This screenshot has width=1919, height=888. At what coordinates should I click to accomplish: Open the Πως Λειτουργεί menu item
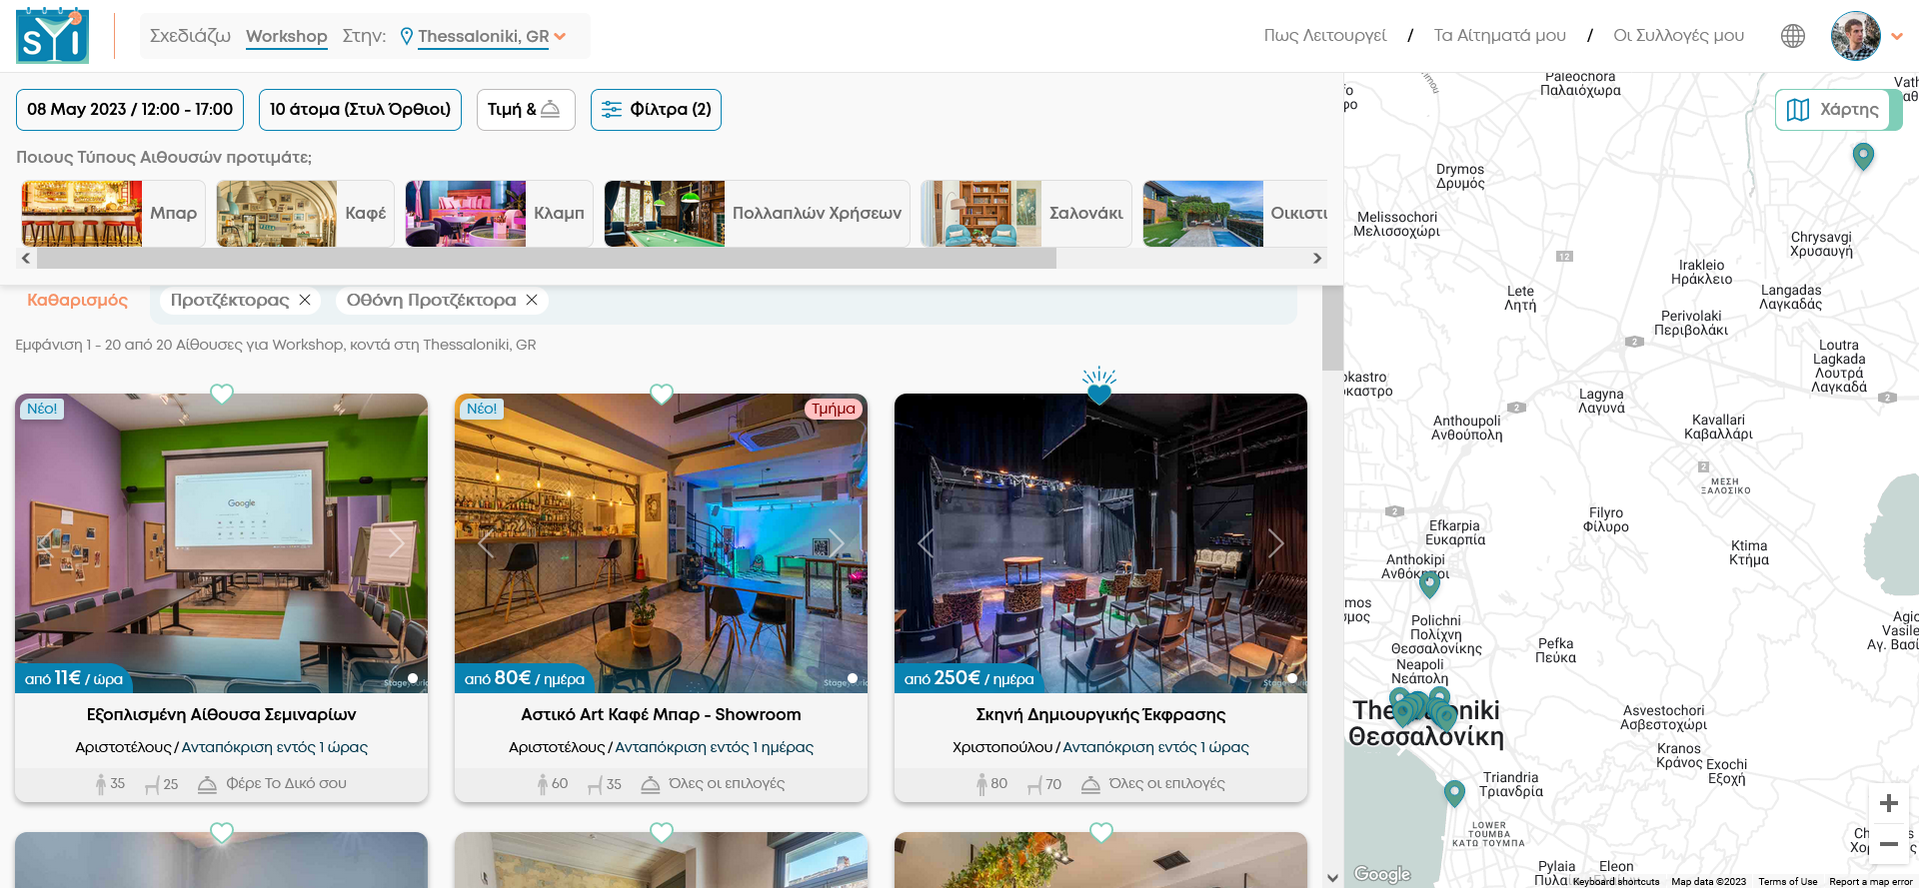point(1324,36)
